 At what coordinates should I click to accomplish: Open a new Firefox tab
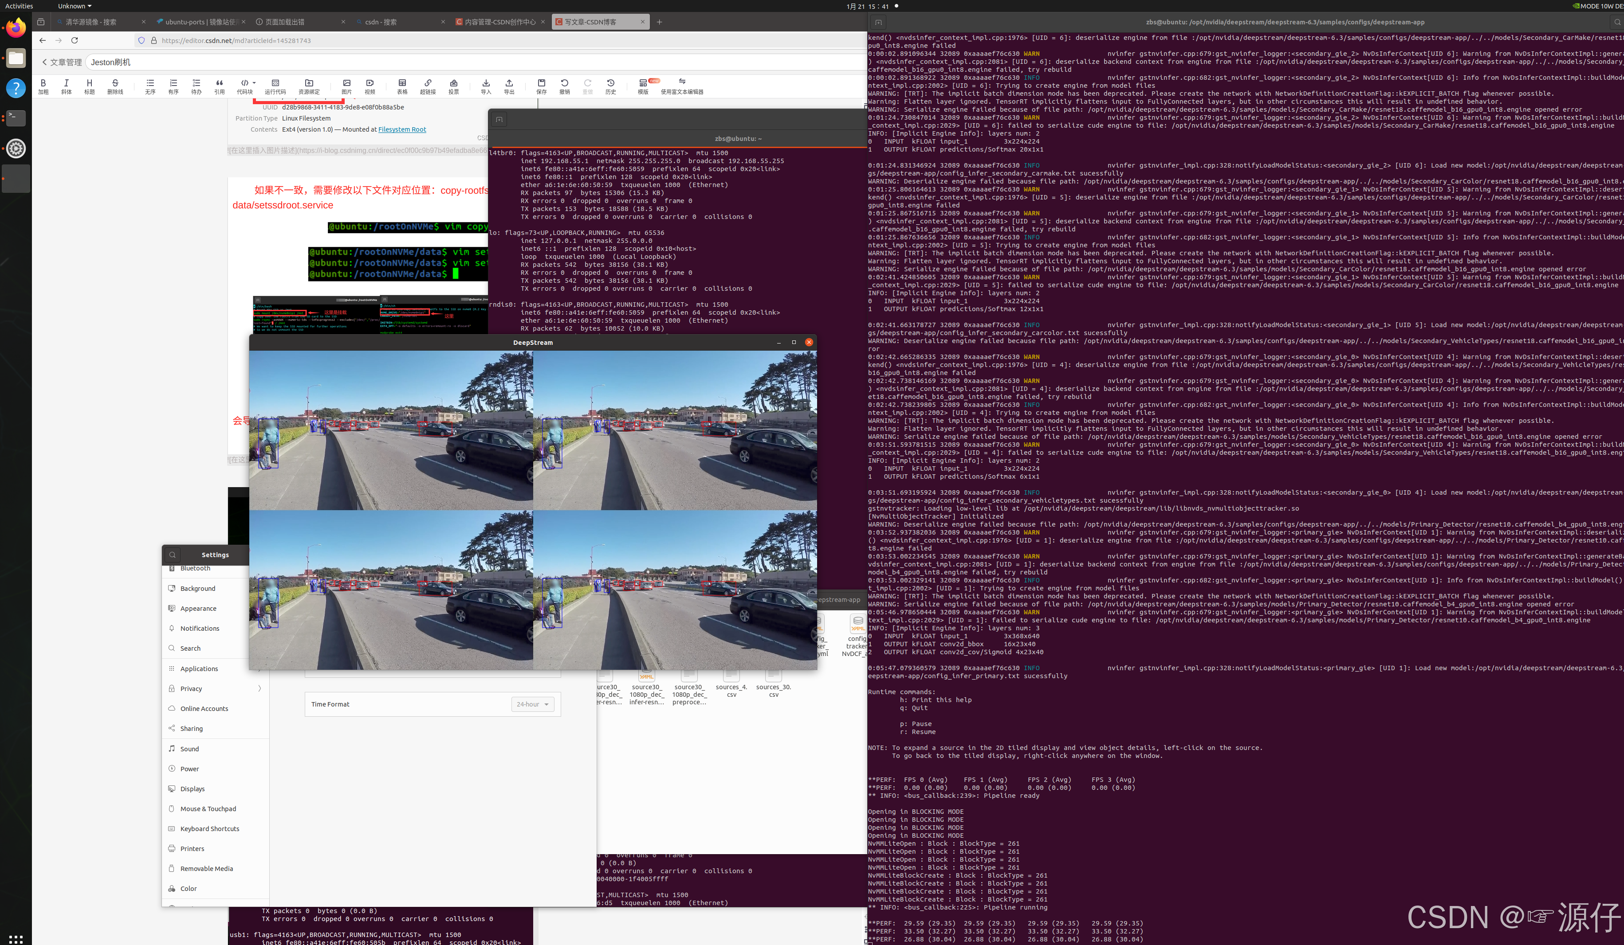[x=659, y=22]
